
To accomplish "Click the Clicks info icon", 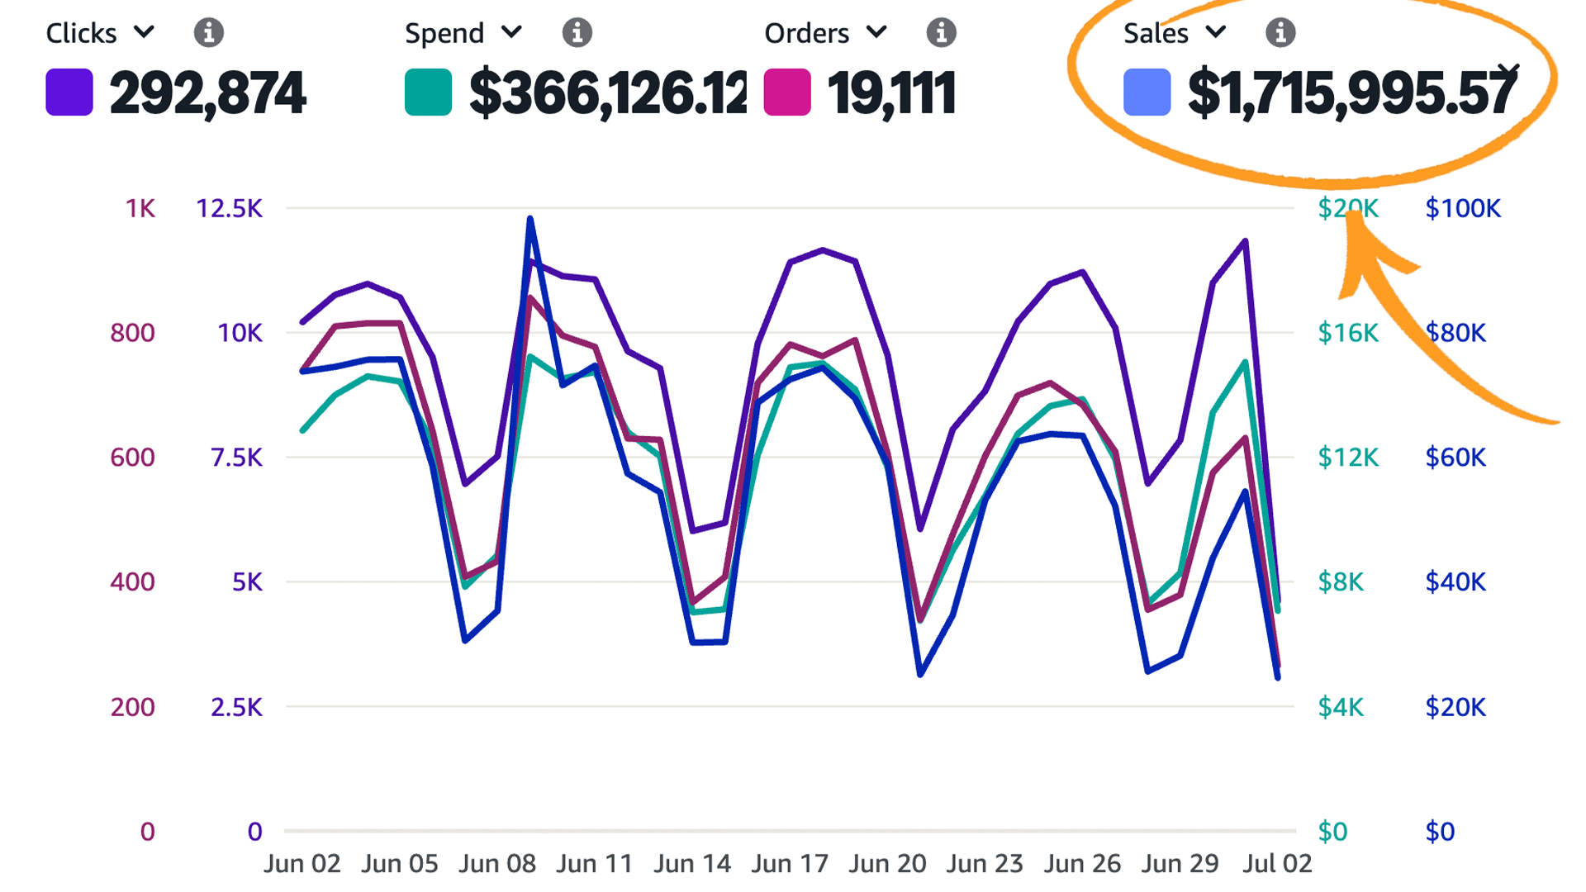I will pyautogui.click(x=209, y=33).
